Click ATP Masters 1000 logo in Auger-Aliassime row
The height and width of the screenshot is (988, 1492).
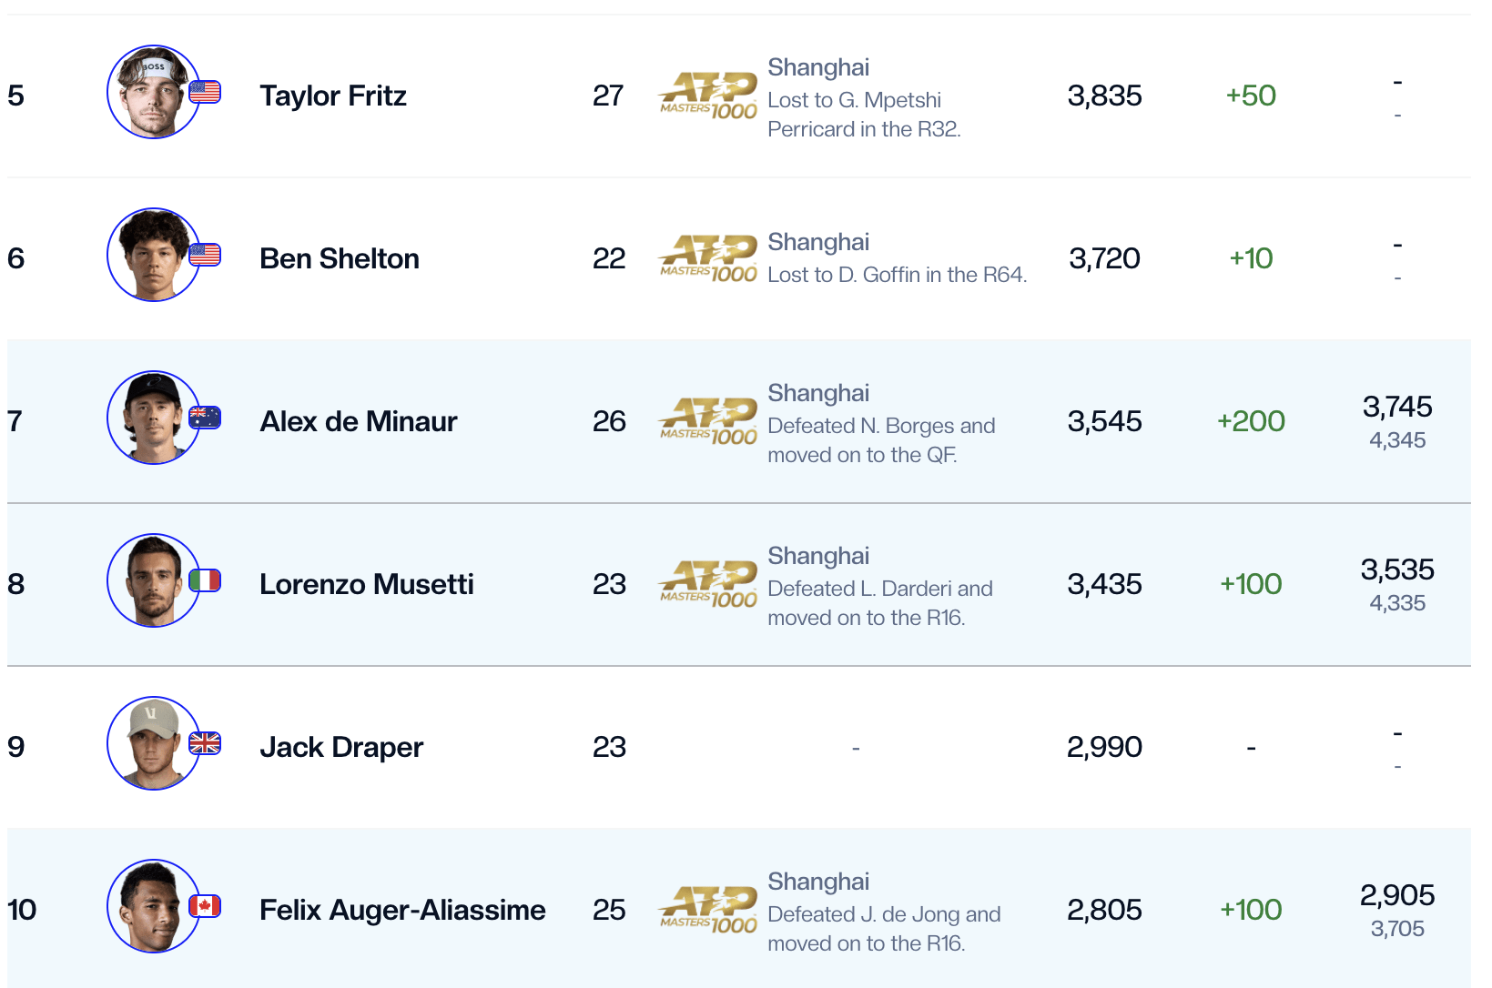click(x=708, y=911)
